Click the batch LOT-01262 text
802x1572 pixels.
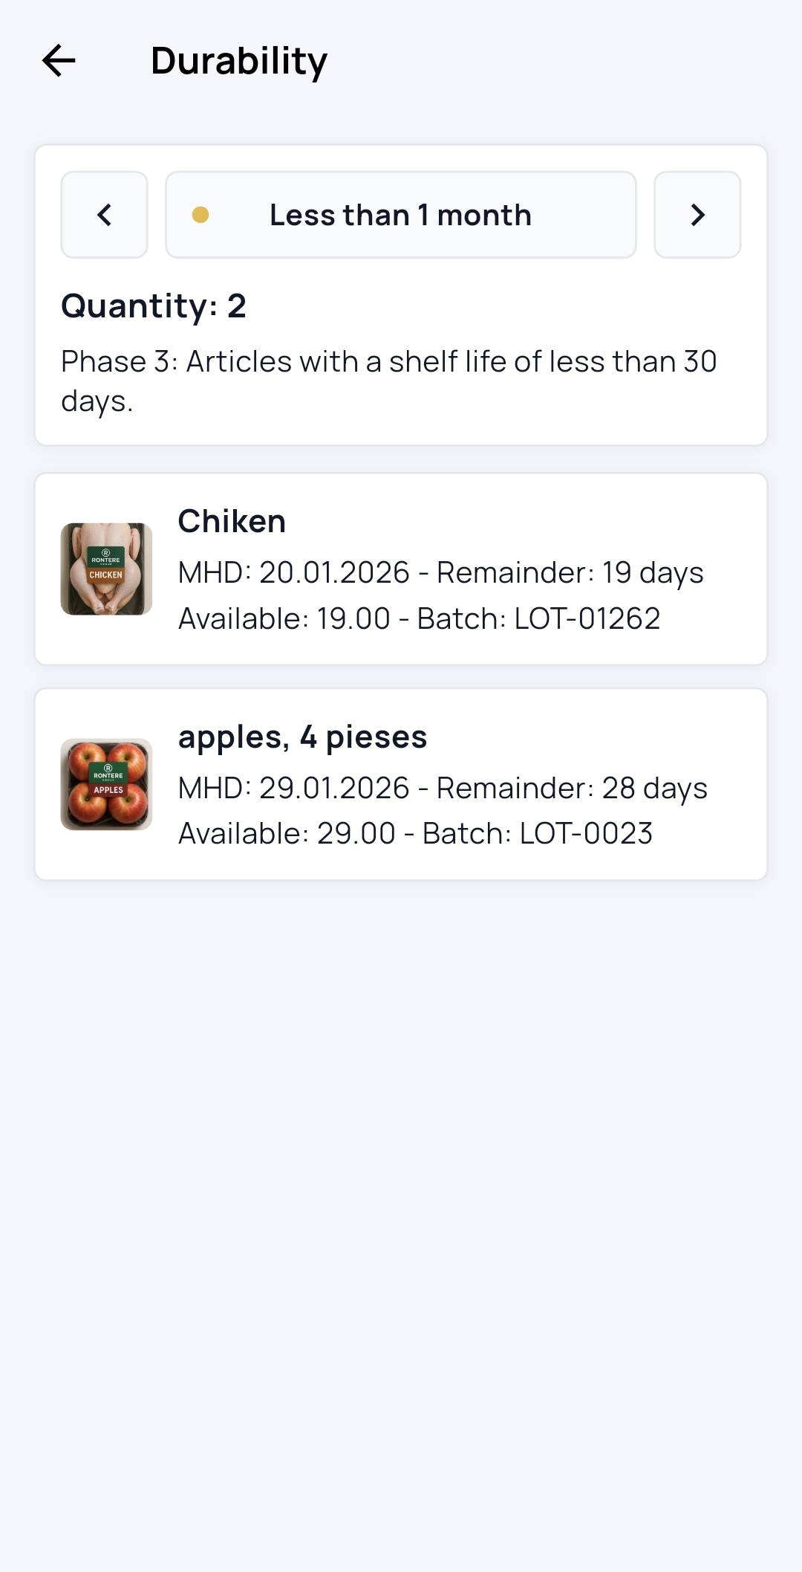538,618
